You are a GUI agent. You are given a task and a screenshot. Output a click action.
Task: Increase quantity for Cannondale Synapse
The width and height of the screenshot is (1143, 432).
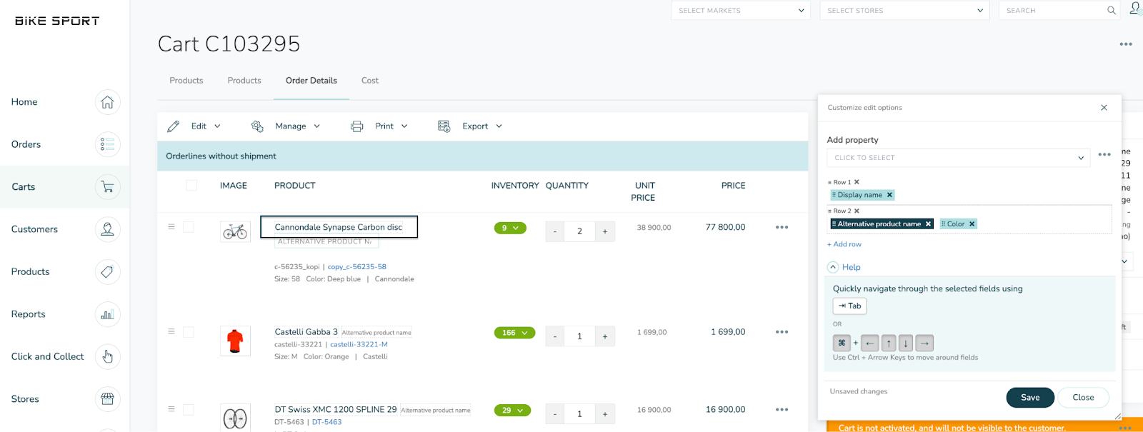click(605, 231)
